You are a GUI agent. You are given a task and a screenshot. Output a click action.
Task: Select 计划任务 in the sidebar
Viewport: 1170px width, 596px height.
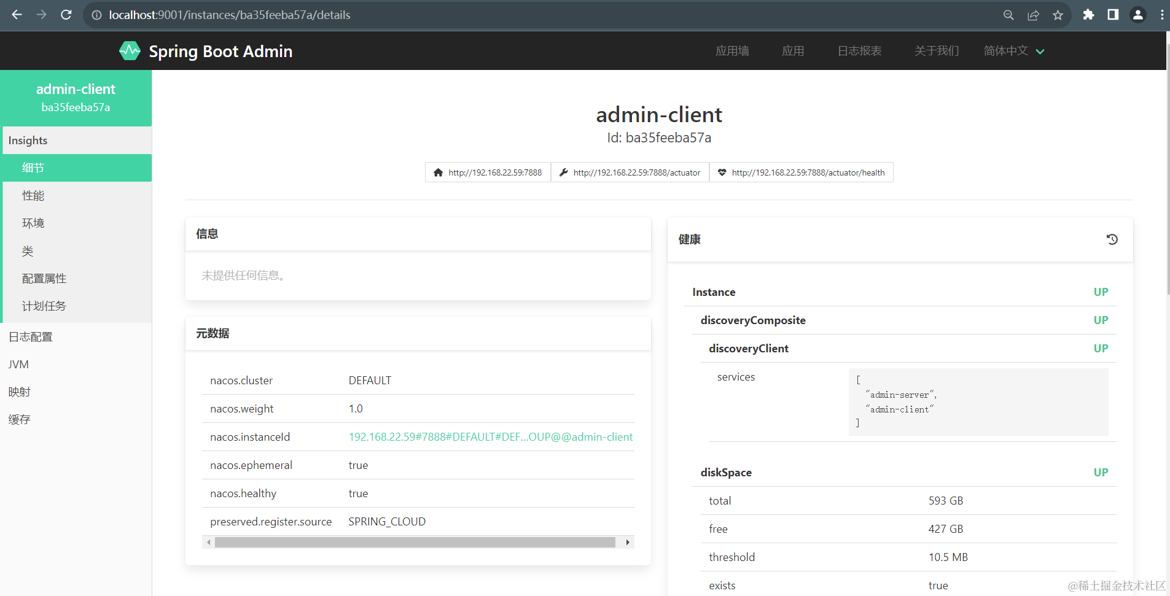point(77,306)
